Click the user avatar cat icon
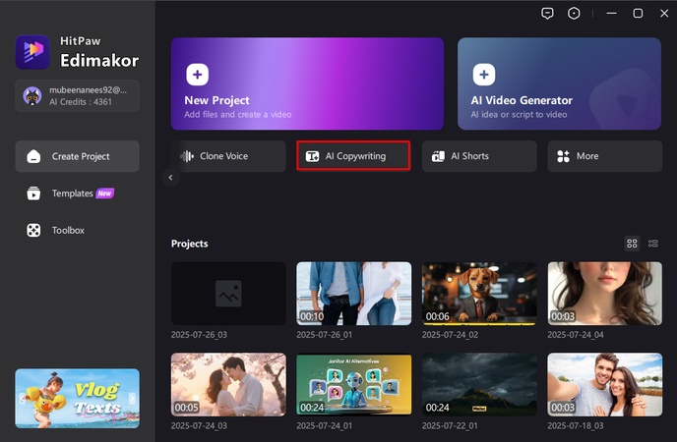Image resolution: width=677 pixels, height=442 pixels. [32, 95]
